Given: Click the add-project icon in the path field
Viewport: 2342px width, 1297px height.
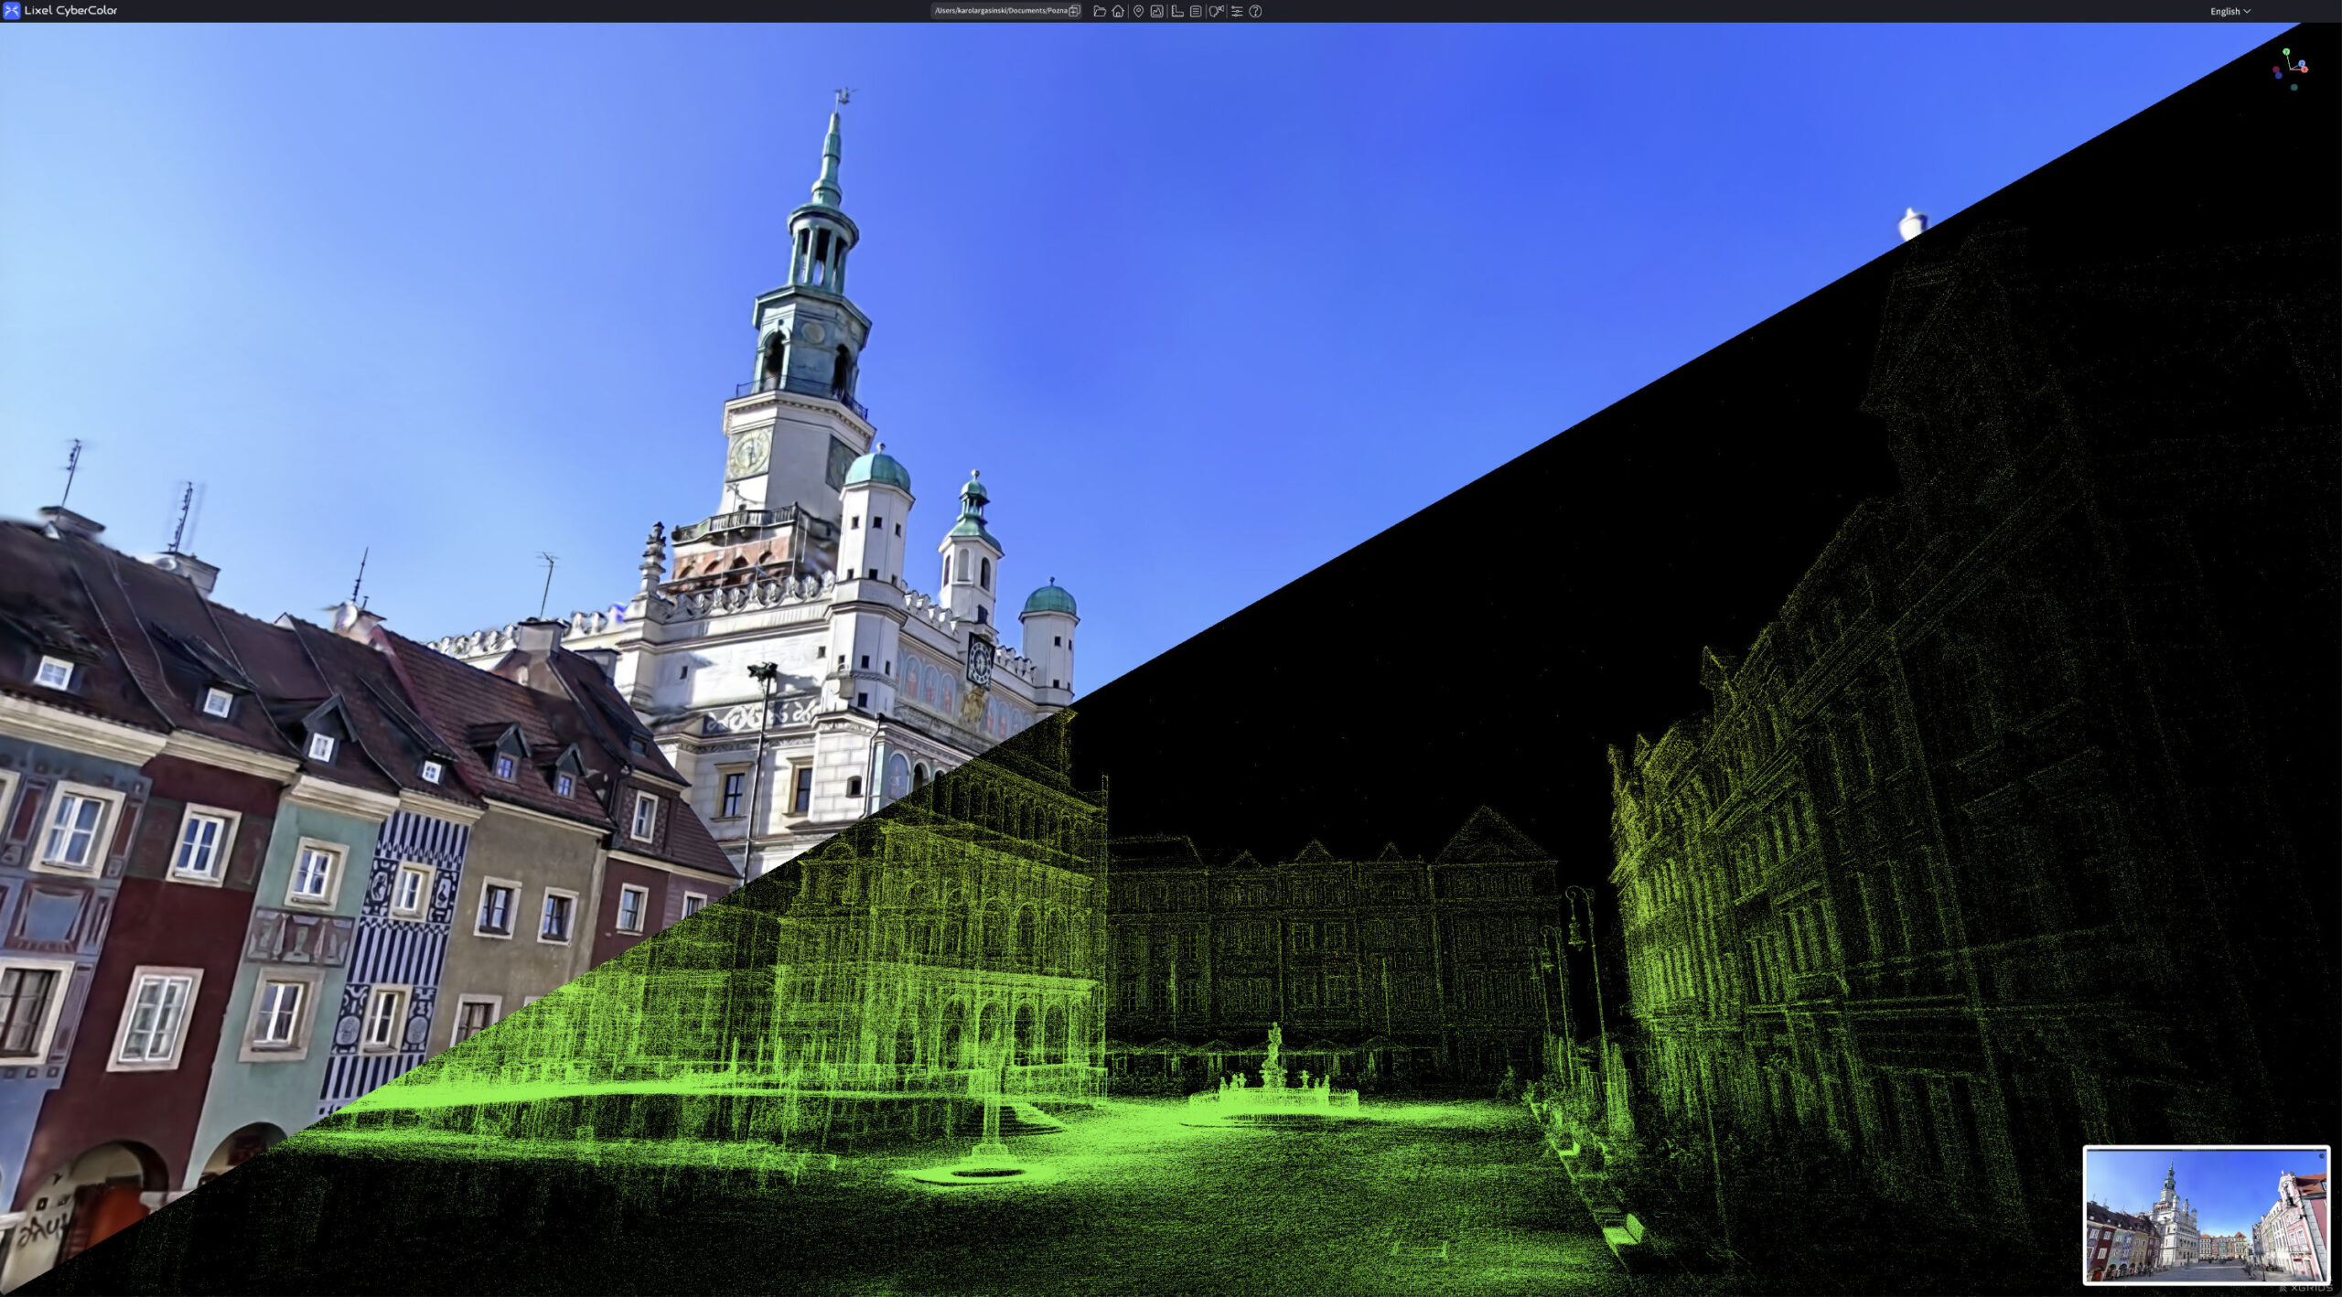Looking at the screenshot, I should click(1075, 11).
